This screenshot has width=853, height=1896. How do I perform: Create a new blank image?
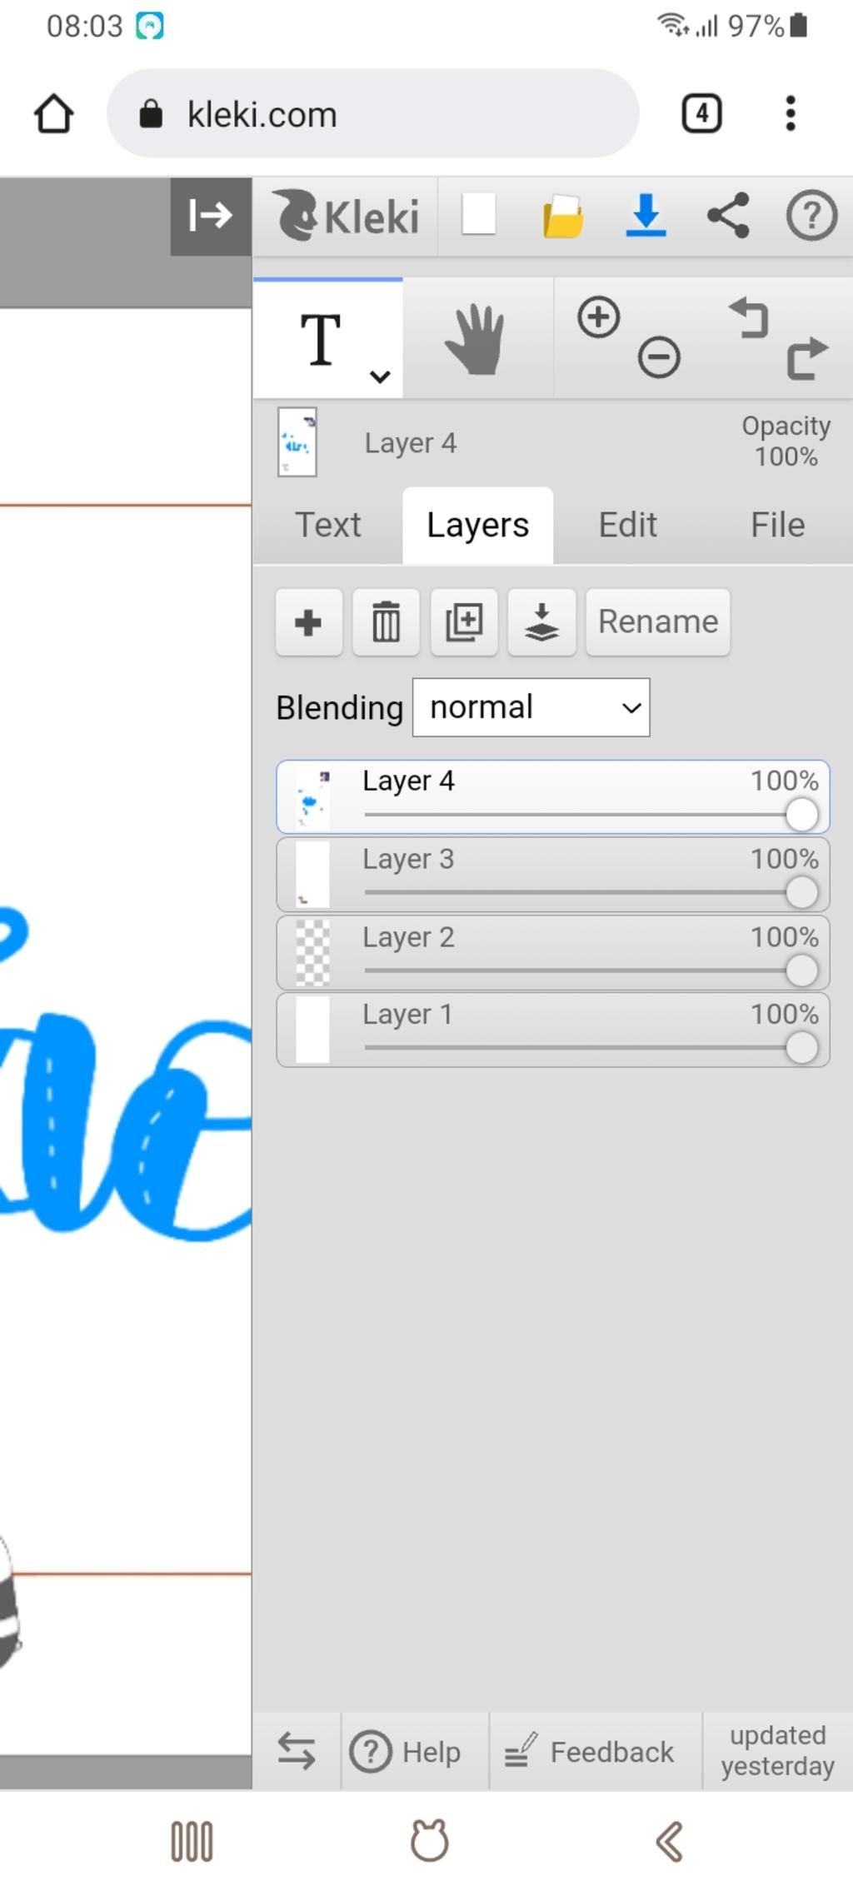[479, 216]
